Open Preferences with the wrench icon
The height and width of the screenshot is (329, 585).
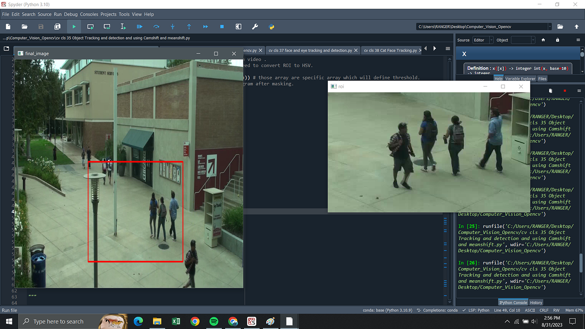(x=255, y=27)
